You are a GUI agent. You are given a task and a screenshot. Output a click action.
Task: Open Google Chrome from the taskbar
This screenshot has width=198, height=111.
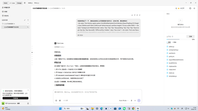pos(133,108)
